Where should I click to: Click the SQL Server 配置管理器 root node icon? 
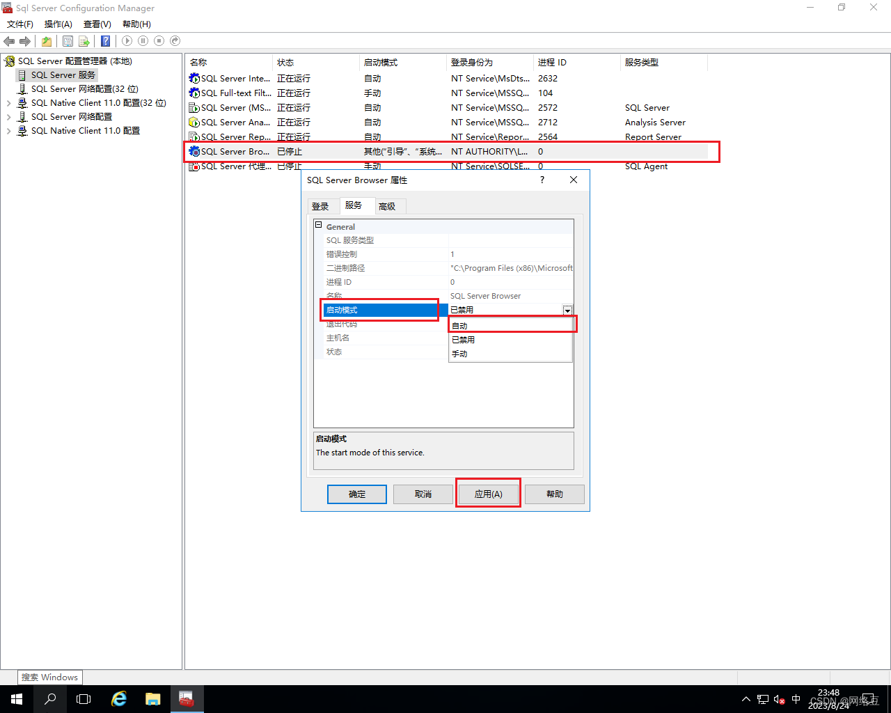tap(10, 61)
